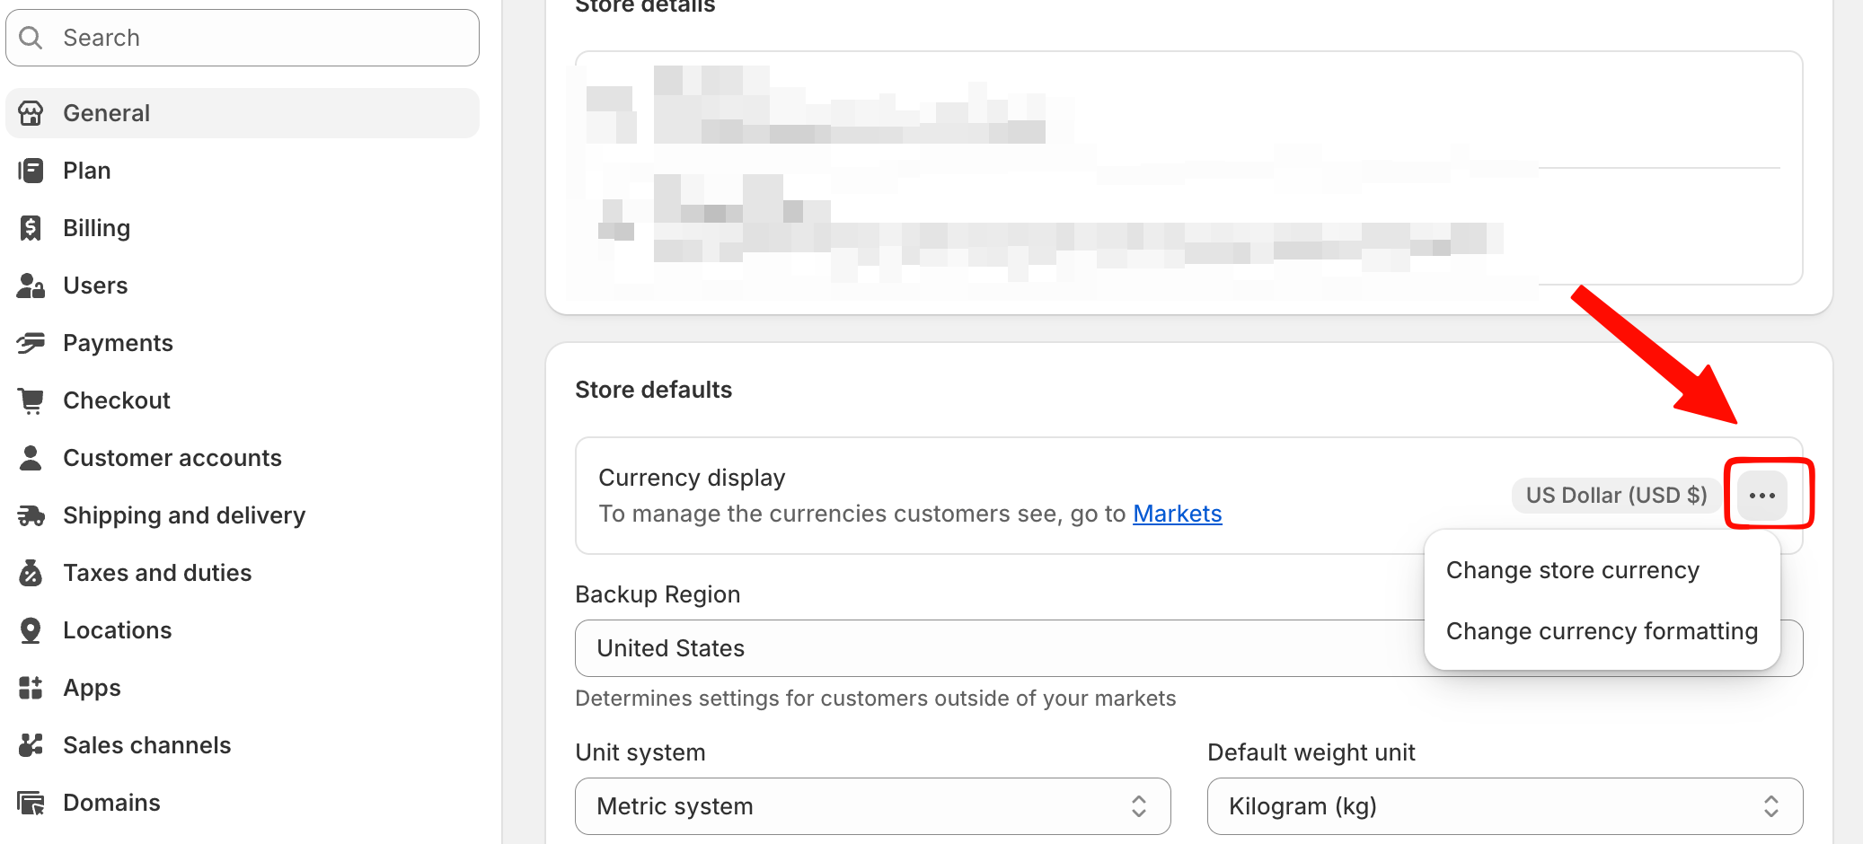Click the Payments hand icon
The width and height of the screenshot is (1863, 844).
[x=31, y=343]
